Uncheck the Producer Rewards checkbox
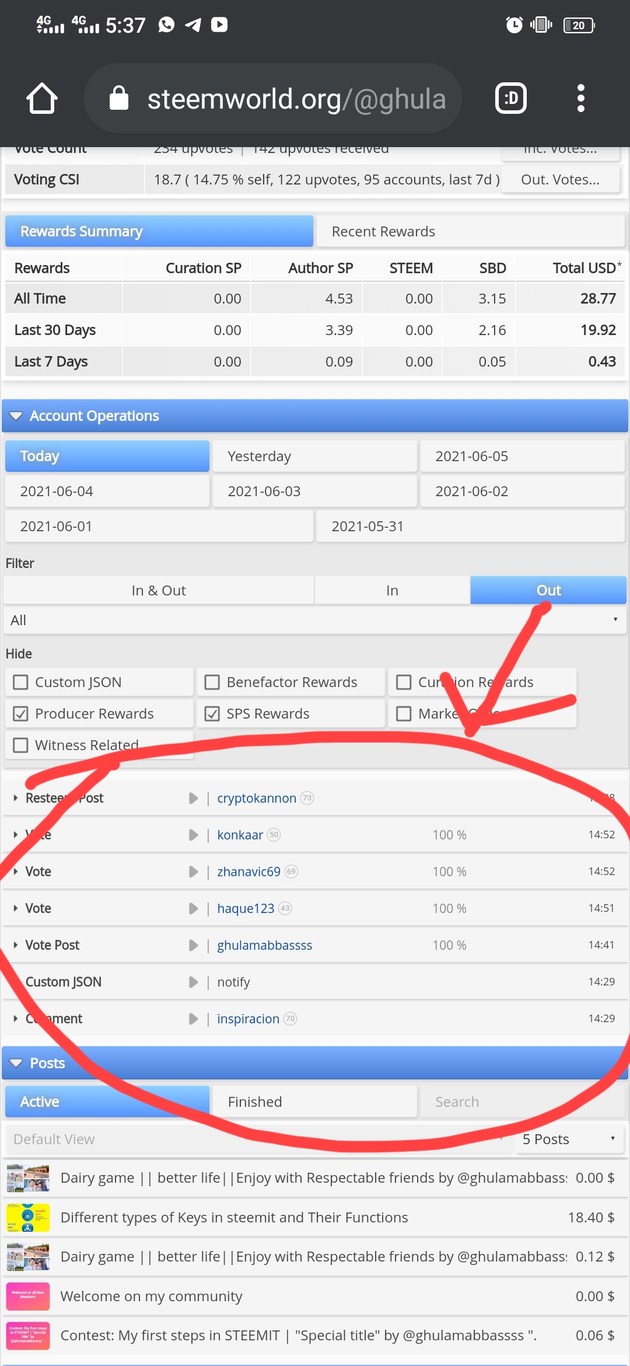 [x=21, y=714]
